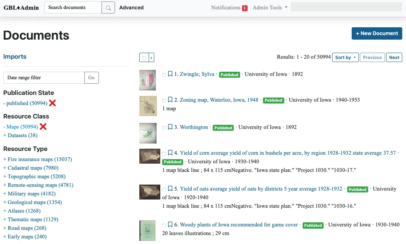The image size is (406, 244).
Task: Focus the Date range filter field
Action: pyautogui.click(x=44, y=78)
